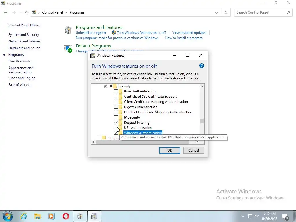Open Network and Internet category
Image resolution: width=296 pixels, height=222 pixels.
click(25, 41)
